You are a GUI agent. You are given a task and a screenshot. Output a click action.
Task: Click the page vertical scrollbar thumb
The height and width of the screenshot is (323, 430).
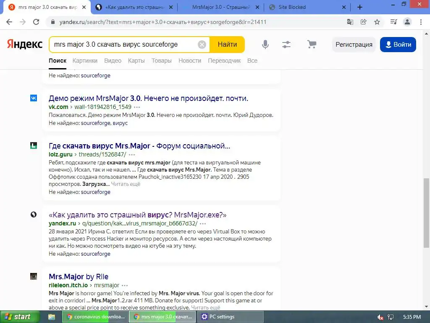click(x=426, y=213)
